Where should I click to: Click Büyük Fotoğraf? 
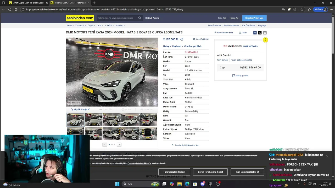point(80,109)
